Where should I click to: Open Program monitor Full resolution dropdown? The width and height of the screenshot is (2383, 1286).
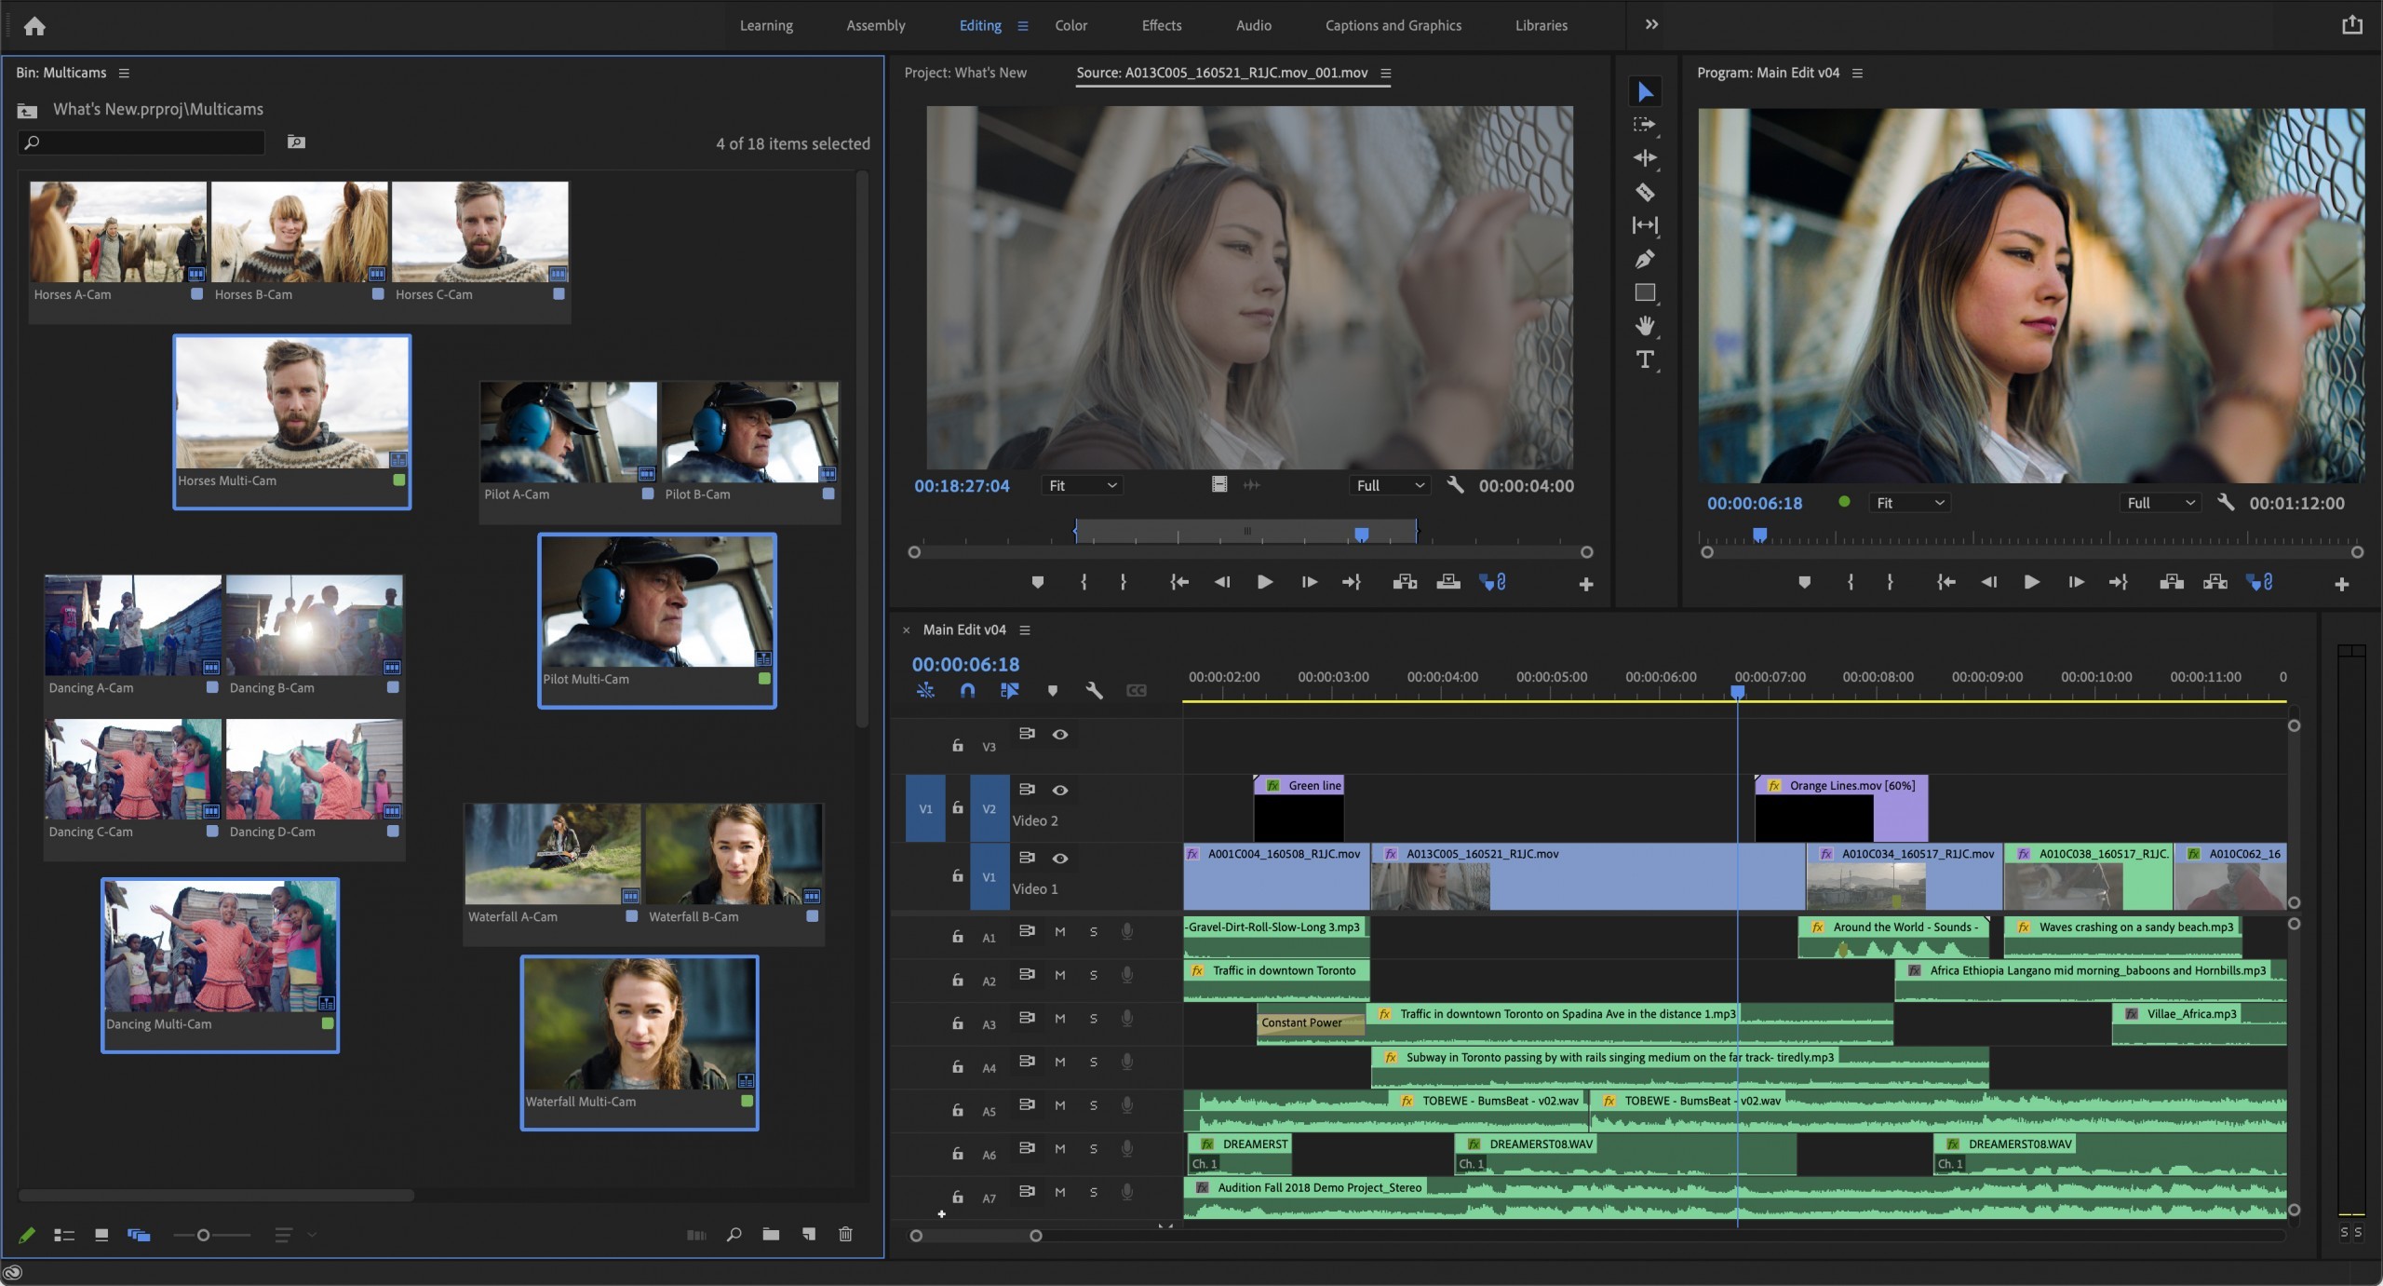tap(2161, 503)
